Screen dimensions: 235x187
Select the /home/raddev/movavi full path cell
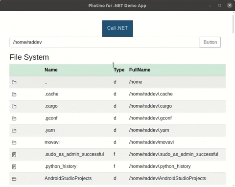(151, 142)
